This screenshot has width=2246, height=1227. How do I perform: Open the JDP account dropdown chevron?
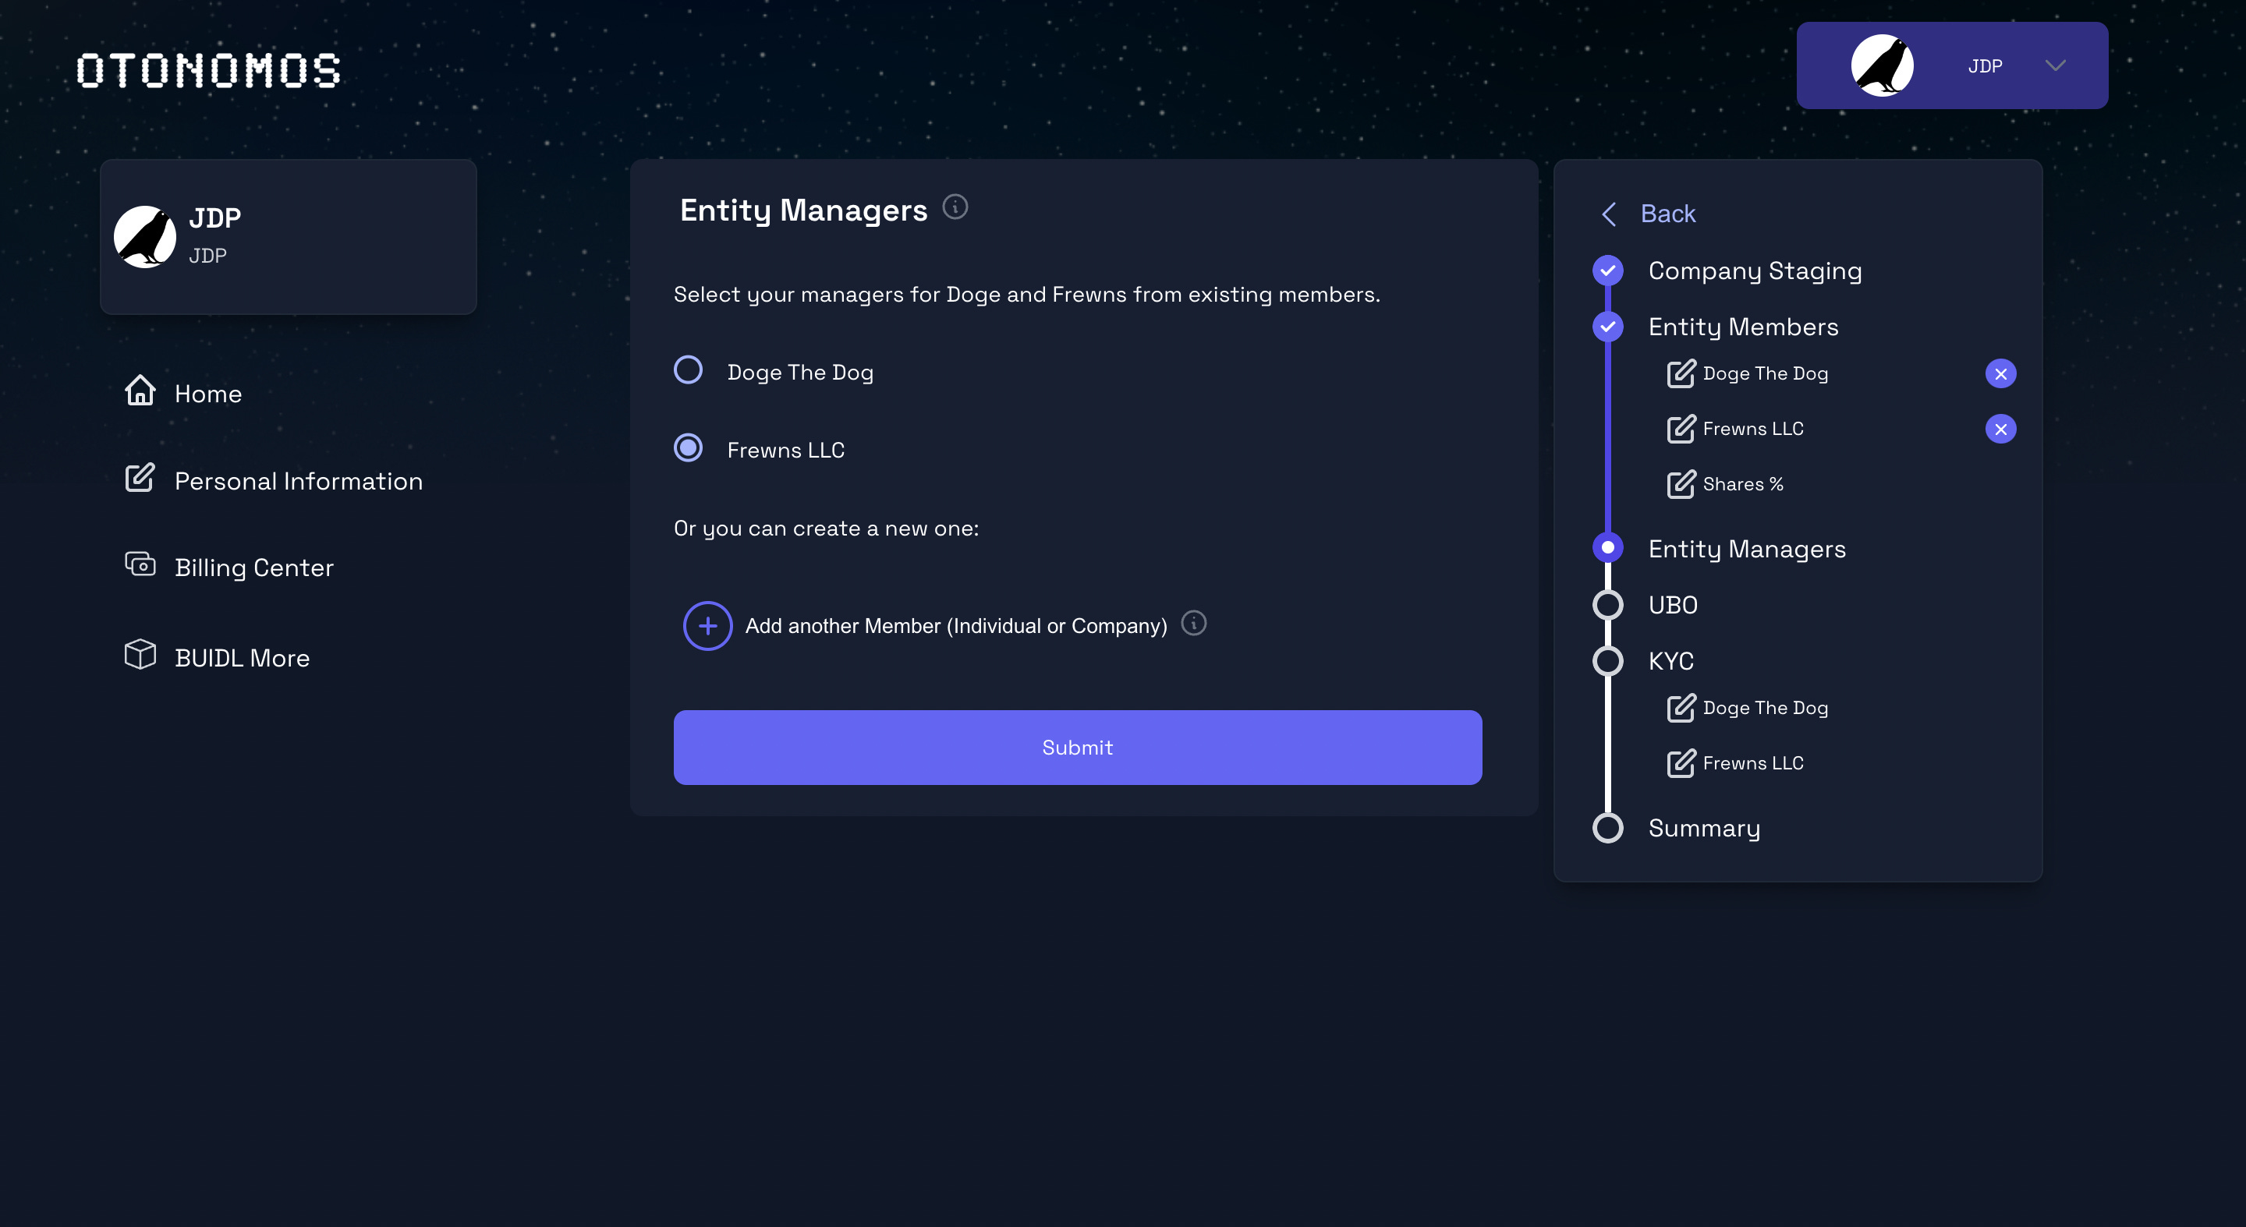[2055, 66]
